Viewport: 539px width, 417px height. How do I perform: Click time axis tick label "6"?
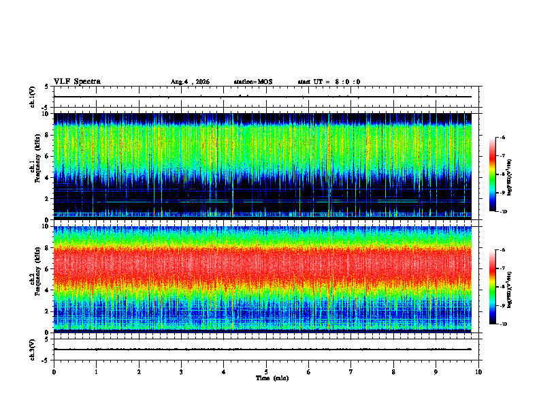click(309, 372)
